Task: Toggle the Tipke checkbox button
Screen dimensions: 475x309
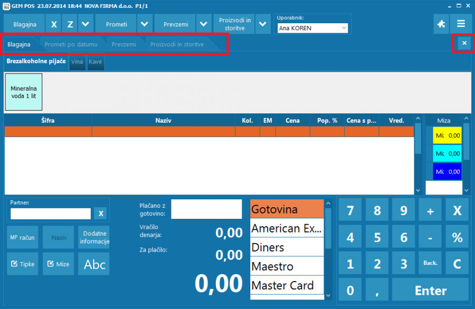Action: pyautogui.click(x=22, y=264)
